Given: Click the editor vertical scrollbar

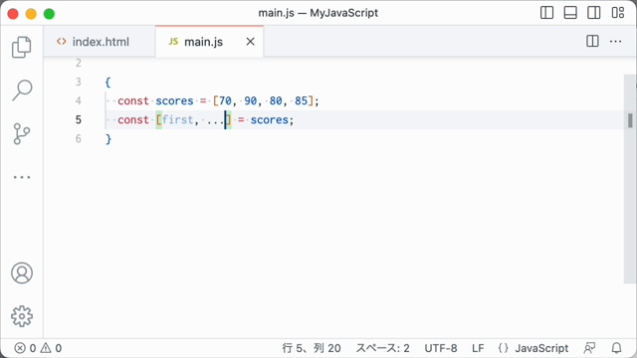Looking at the screenshot, I should pyautogui.click(x=630, y=179).
